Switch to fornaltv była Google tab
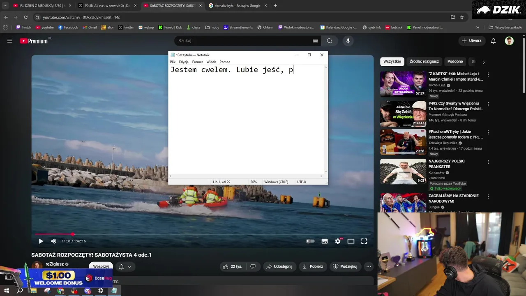 tap(238, 6)
